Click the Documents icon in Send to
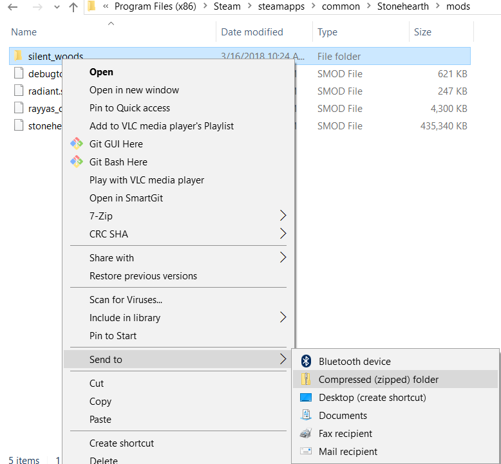The width and height of the screenshot is (501, 464). [x=306, y=415]
